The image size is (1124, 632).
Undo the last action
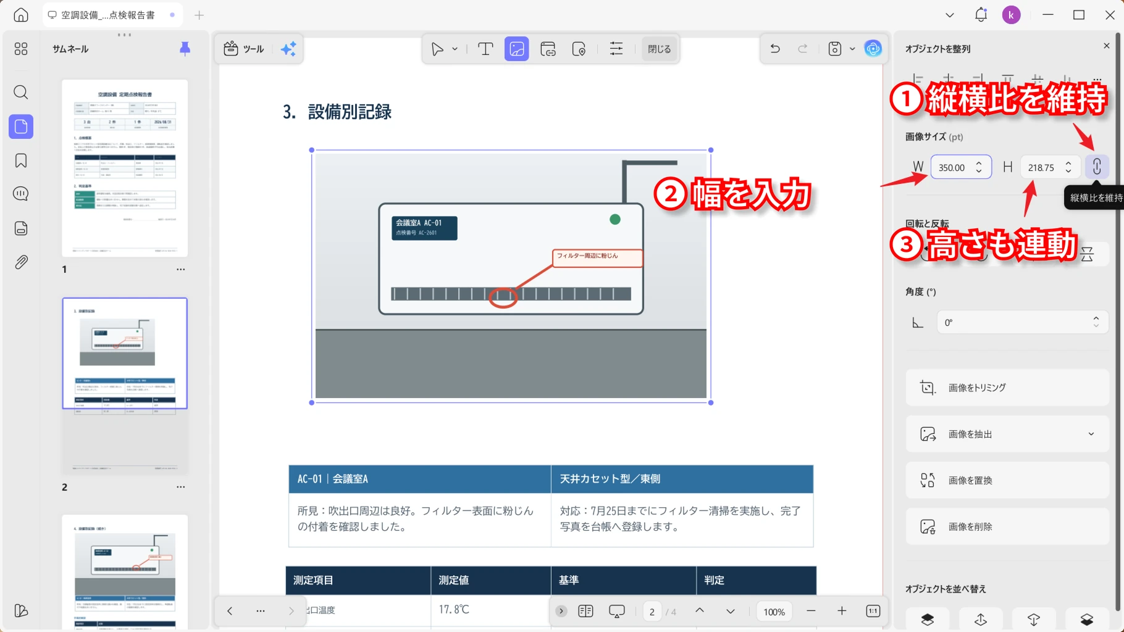[x=775, y=49]
